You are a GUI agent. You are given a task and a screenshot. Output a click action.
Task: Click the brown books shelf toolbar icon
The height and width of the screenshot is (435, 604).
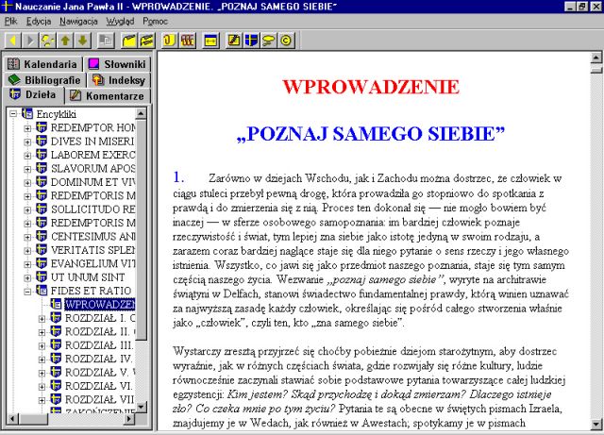click(187, 41)
